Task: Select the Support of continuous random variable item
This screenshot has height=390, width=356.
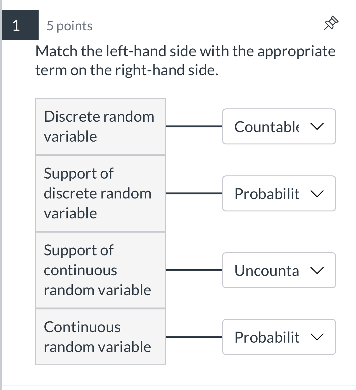Action: (x=100, y=270)
